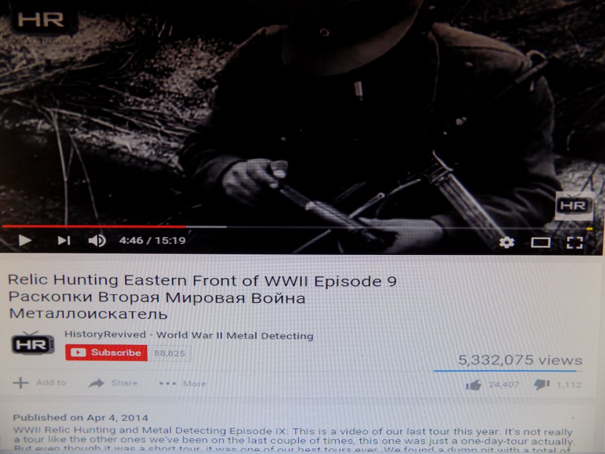Like the video with the thumbs up icon
This screenshot has width=605, height=454.
click(x=474, y=385)
